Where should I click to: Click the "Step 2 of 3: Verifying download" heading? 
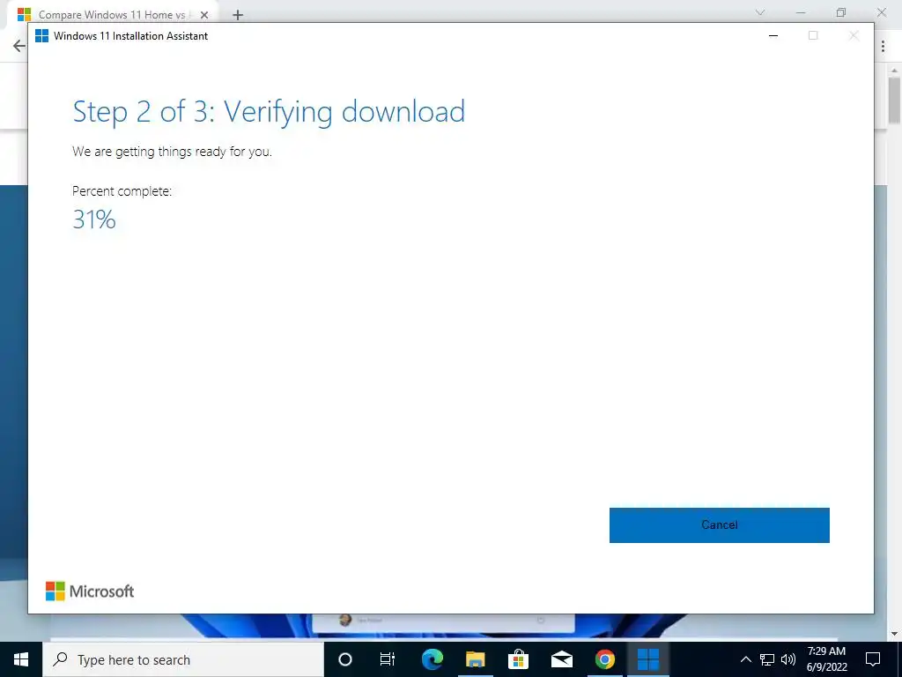pyautogui.click(x=269, y=112)
